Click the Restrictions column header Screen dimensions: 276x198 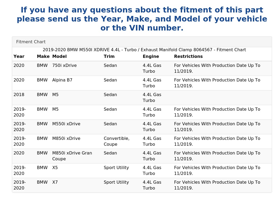188,57
